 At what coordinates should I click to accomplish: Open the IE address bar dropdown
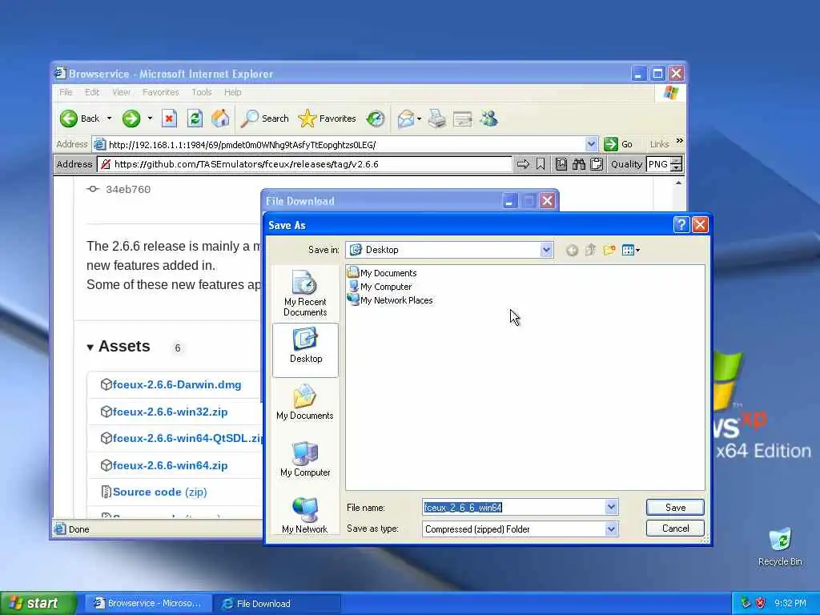coord(591,144)
